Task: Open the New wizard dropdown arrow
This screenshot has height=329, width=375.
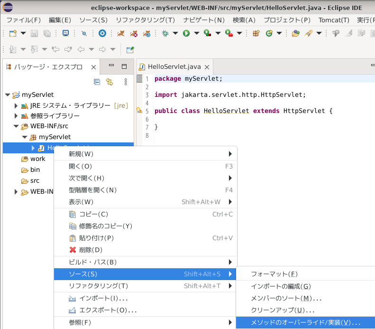Action: tap(23, 33)
